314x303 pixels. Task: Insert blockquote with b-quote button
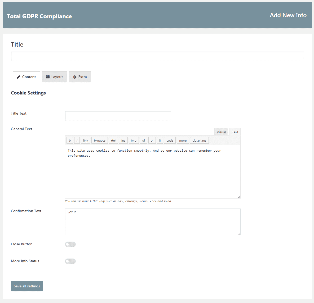pos(100,141)
